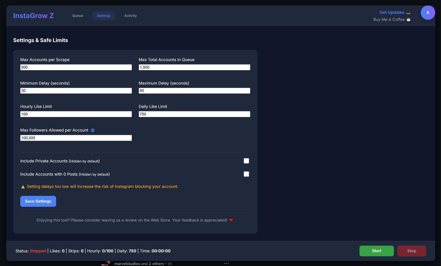Click the warning triangle icon in the delay warning

(23, 187)
